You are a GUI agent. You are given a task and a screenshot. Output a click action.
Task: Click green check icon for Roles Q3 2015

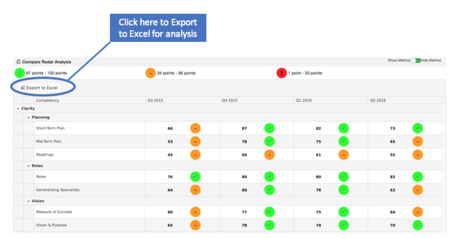tap(195, 177)
